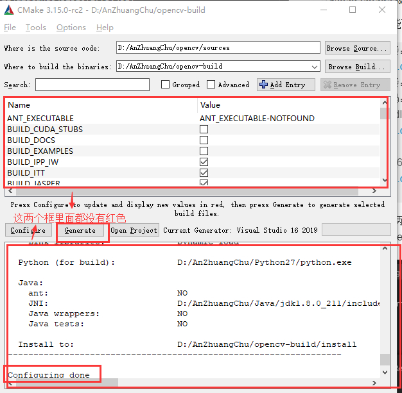Click the Generate button

tap(80, 230)
